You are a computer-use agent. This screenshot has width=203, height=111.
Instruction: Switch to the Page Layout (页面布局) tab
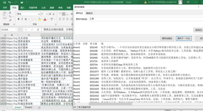(x=33, y=8)
